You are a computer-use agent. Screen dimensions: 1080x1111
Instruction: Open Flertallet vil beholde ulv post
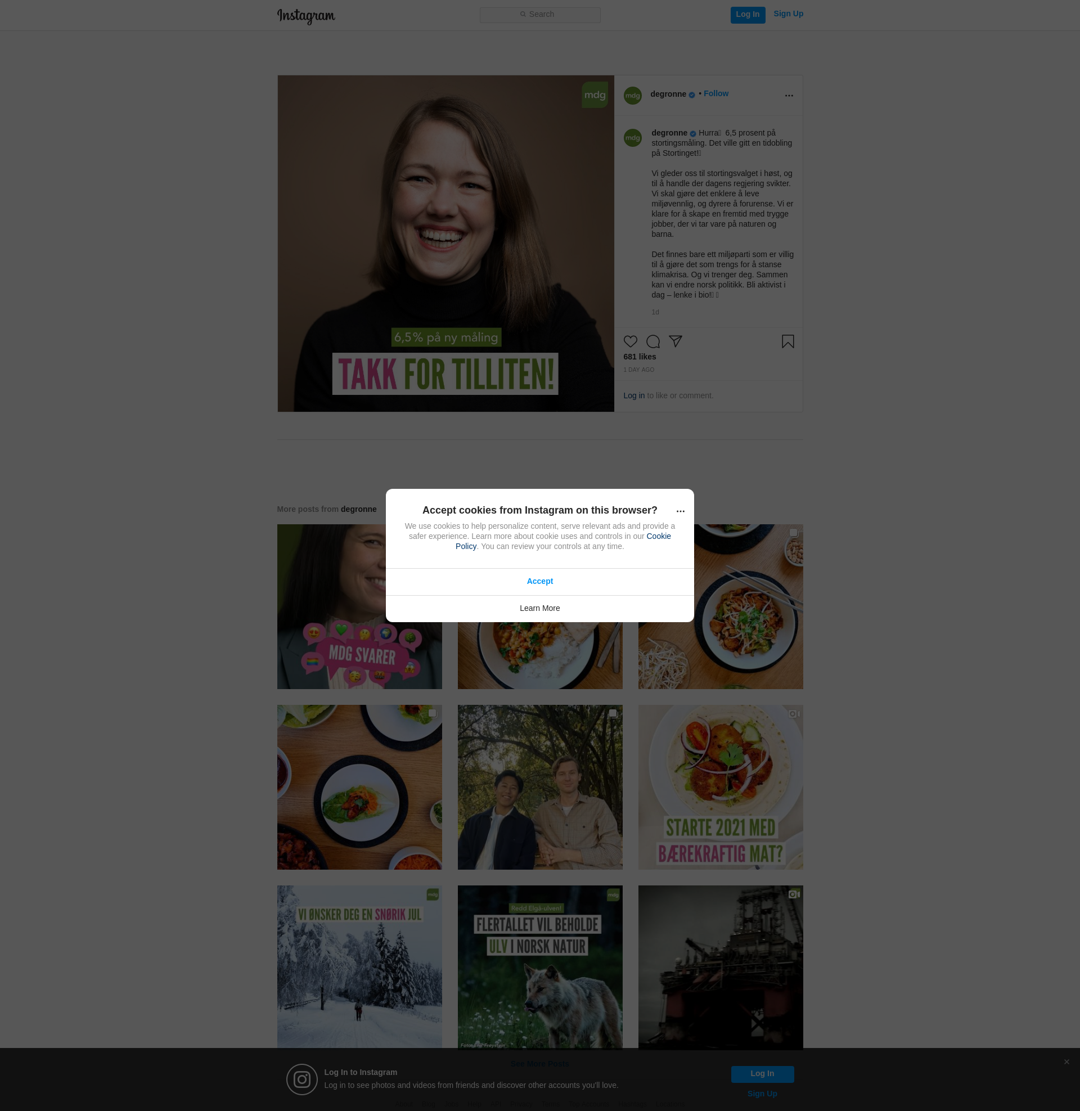pyautogui.click(x=539, y=966)
